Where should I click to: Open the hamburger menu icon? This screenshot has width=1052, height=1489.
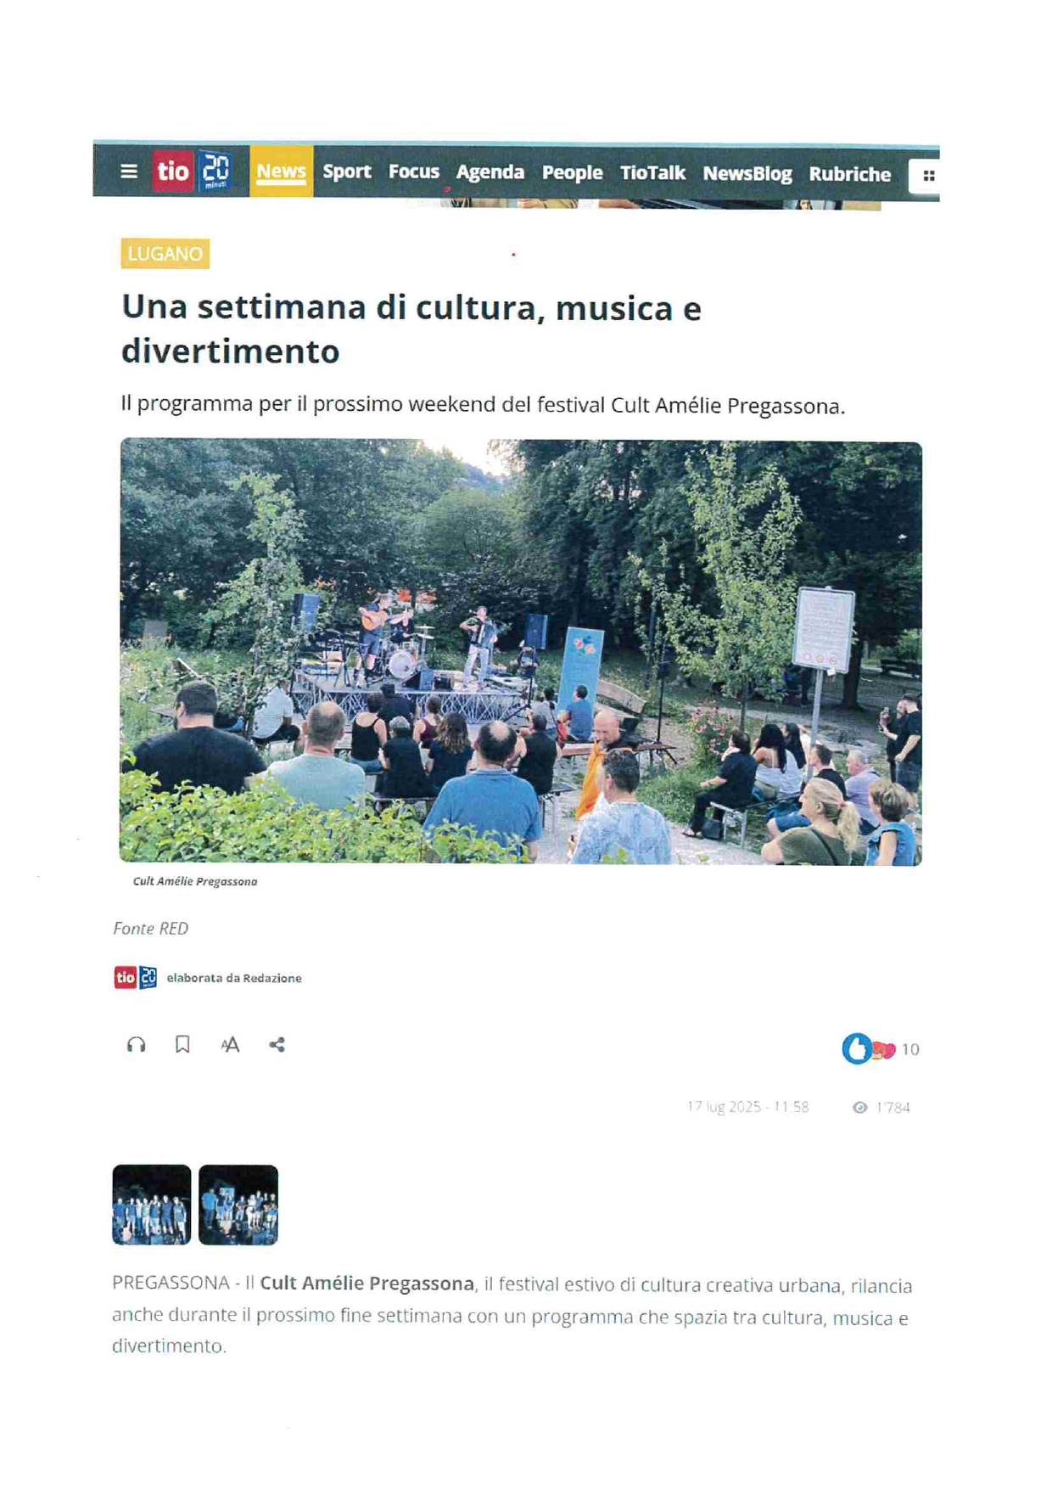129,171
